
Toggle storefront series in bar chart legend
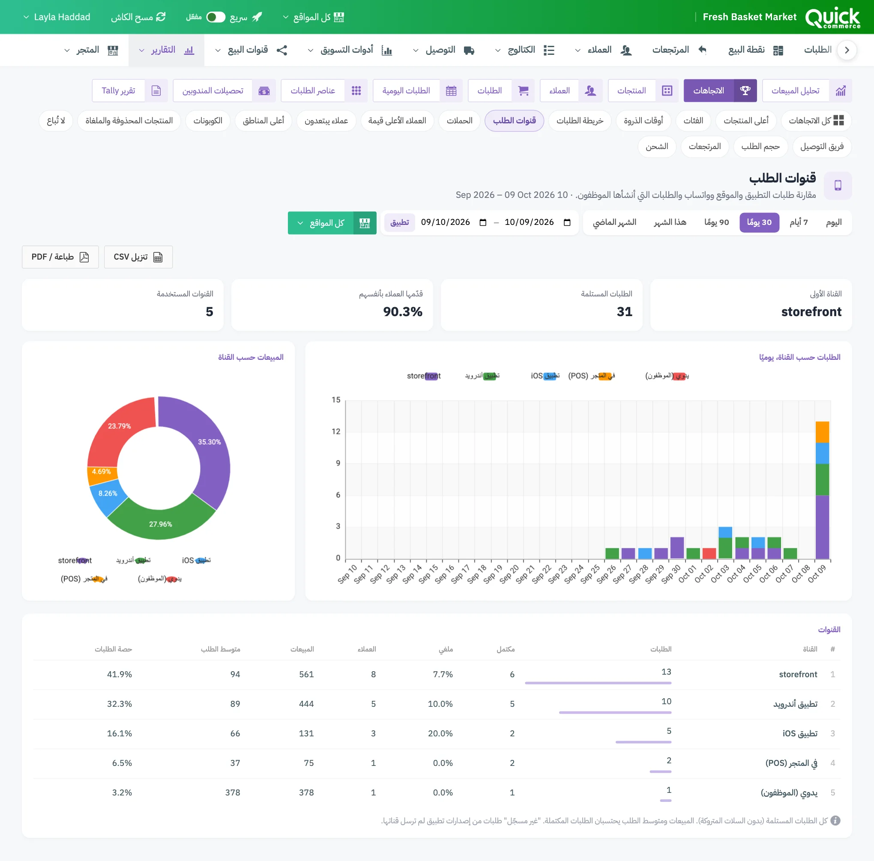coord(423,376)
